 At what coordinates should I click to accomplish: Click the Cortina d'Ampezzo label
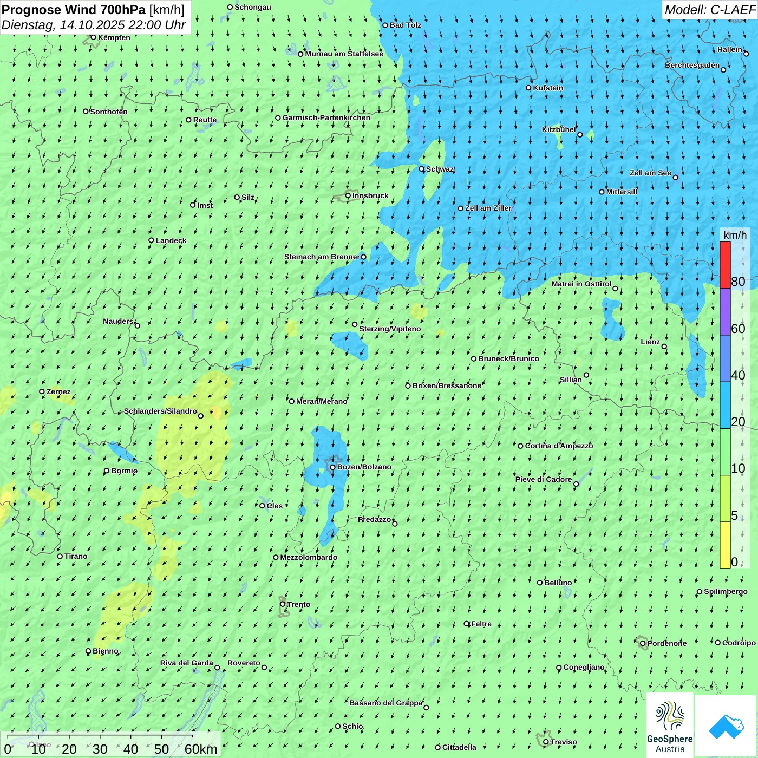(x=559, y=446)
